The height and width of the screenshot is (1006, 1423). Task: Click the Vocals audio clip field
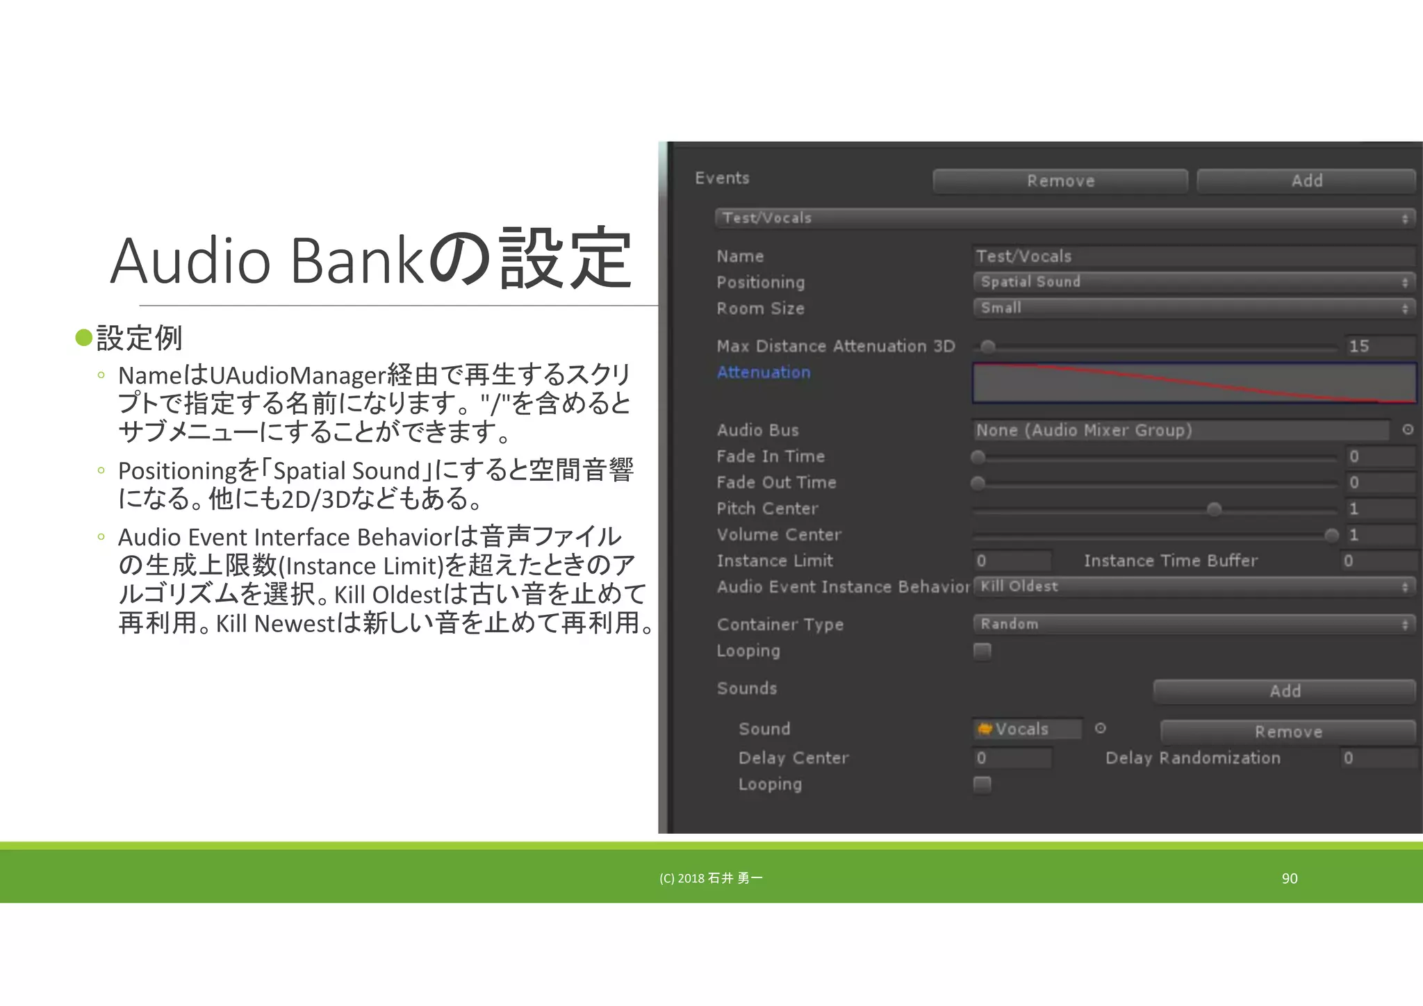pos(1027,729)
